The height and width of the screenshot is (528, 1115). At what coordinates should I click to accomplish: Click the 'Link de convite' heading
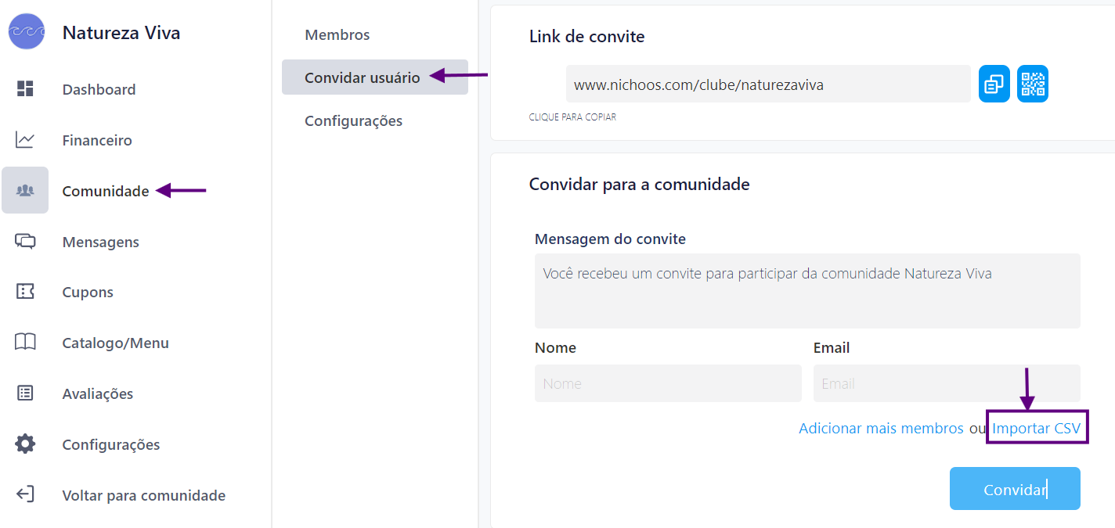click(587, 36)
